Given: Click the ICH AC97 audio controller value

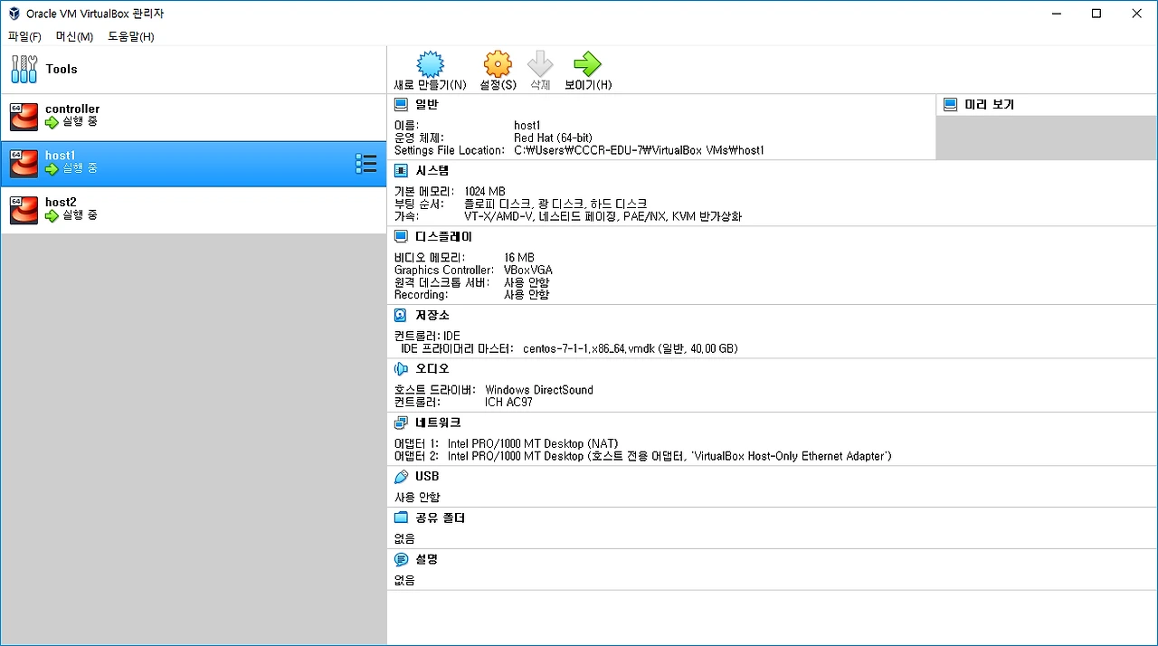Looking at the screenshot, I should pos(508,403).
